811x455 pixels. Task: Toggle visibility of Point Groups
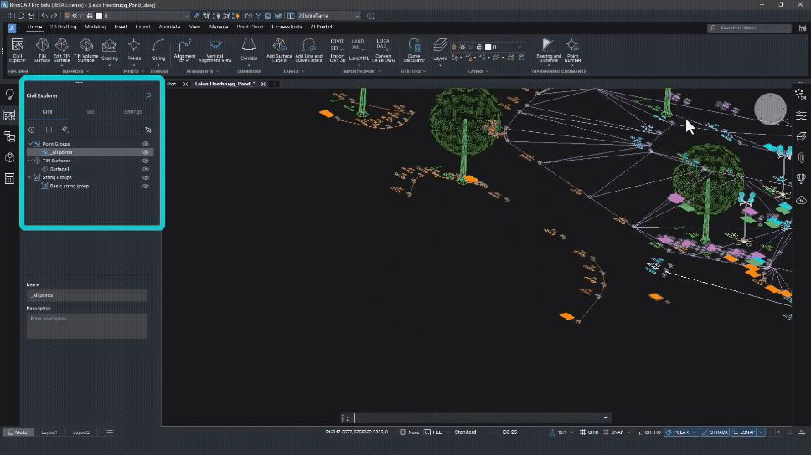(146, 144)
